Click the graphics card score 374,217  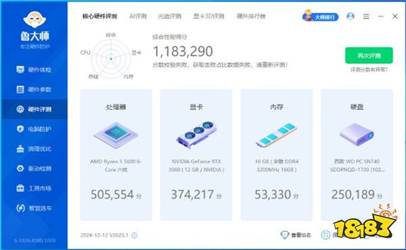coord(192,194)
